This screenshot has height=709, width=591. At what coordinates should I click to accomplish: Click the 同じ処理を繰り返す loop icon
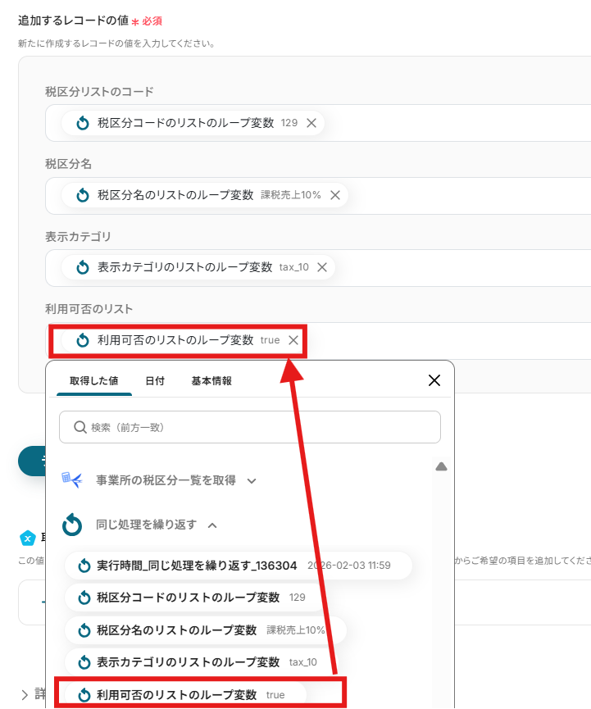point(72,525)
